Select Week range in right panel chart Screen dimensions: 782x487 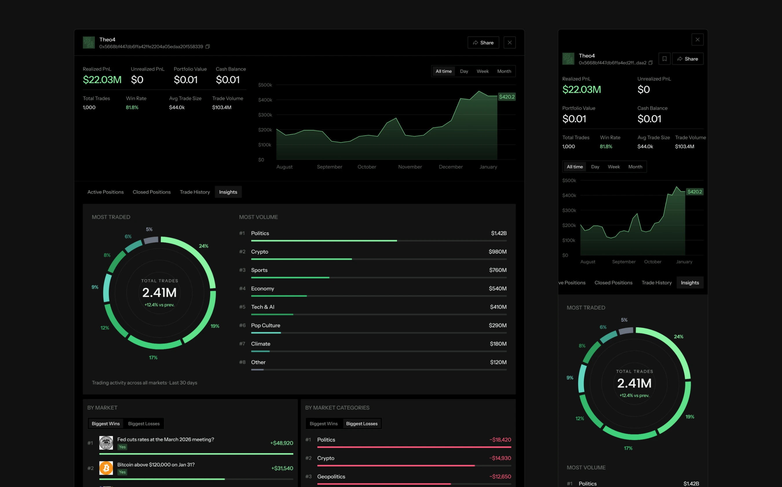point(614,167)
